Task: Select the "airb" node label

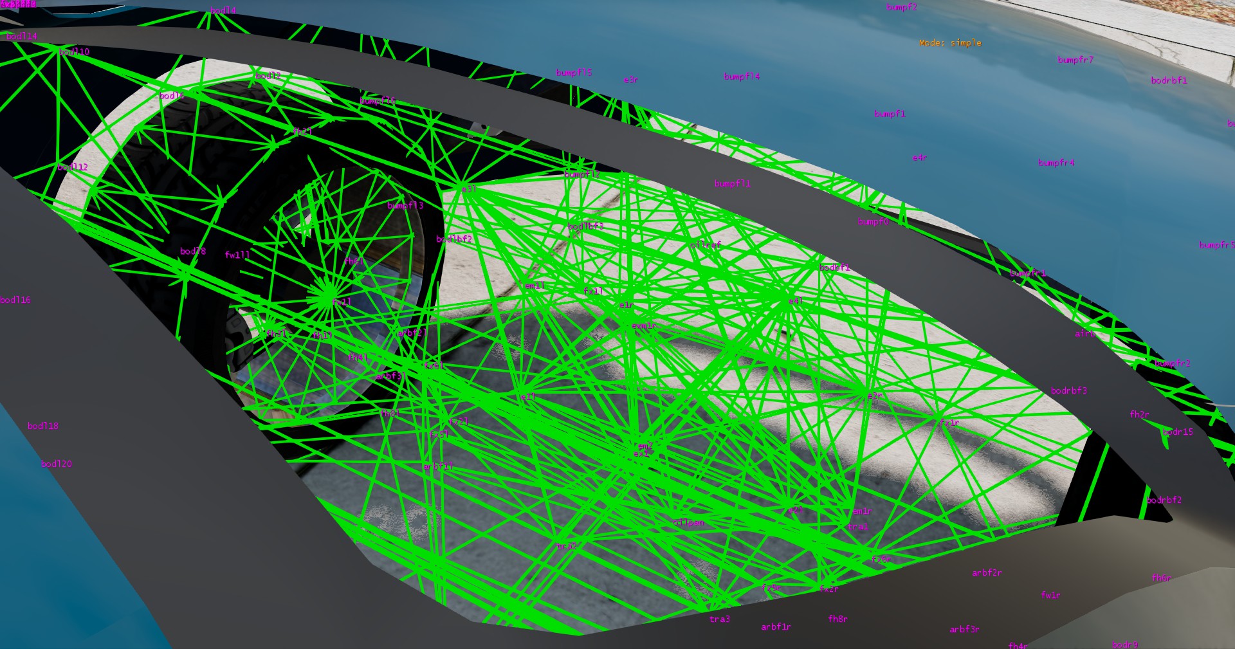Action: (x=1085, y=334)
